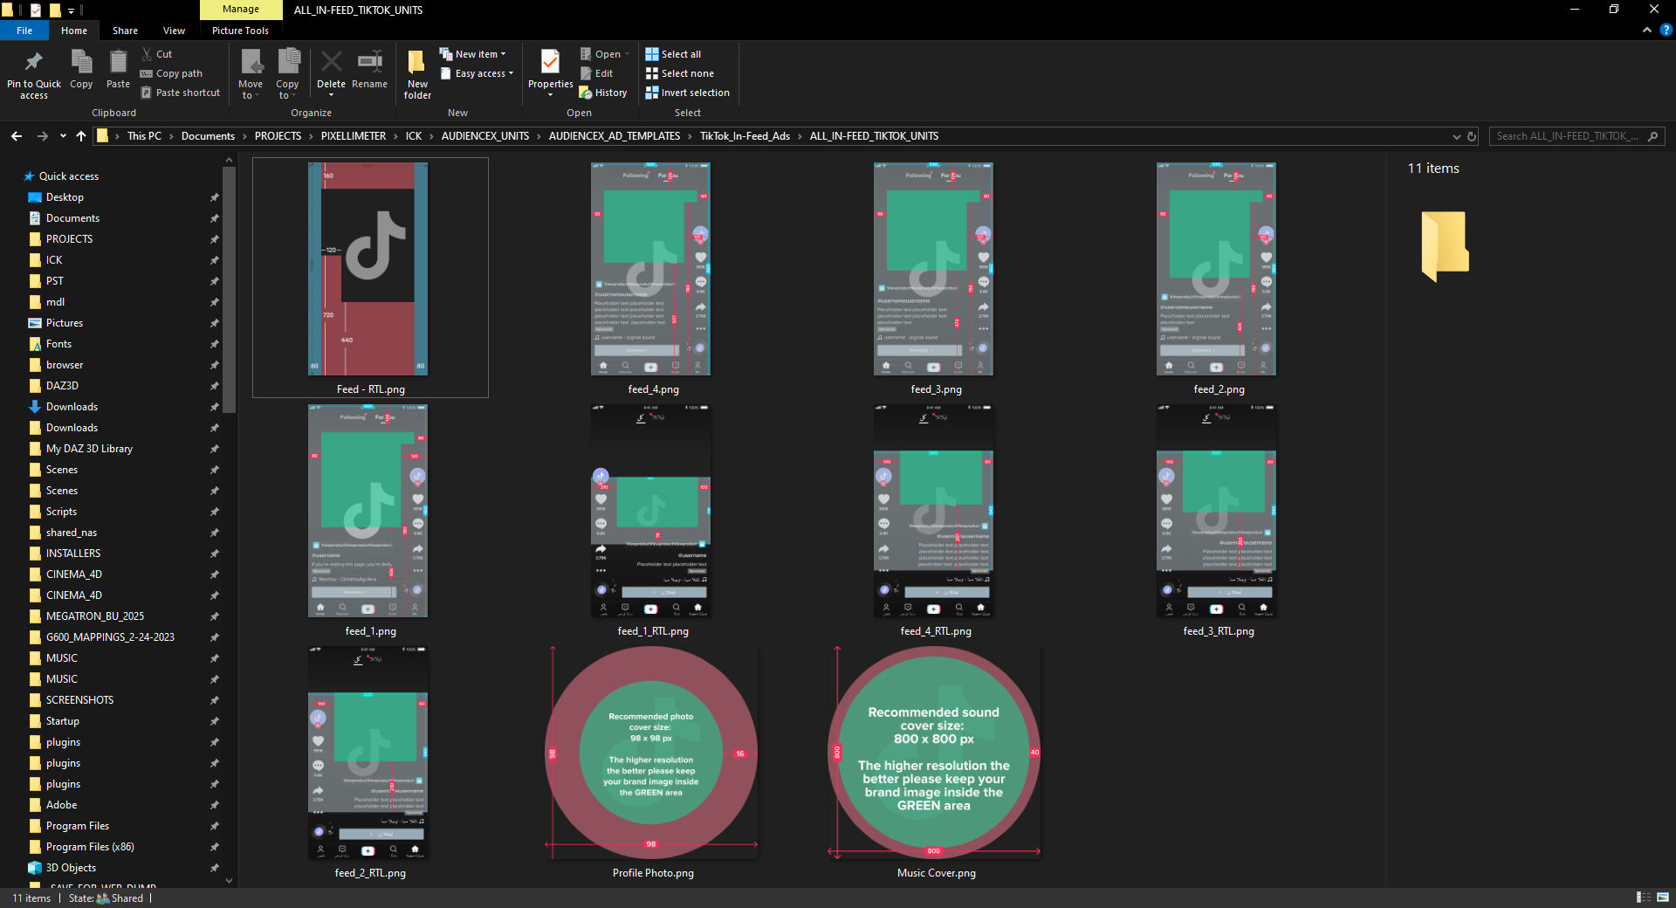1676x908 pixels.
Task: Click Invert selection in the ribbon
Action: (687, 93)
